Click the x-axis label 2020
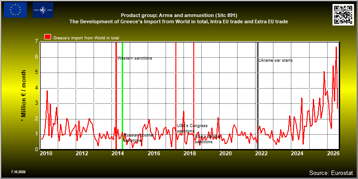The image size is (358, 179). click(225, 153)
